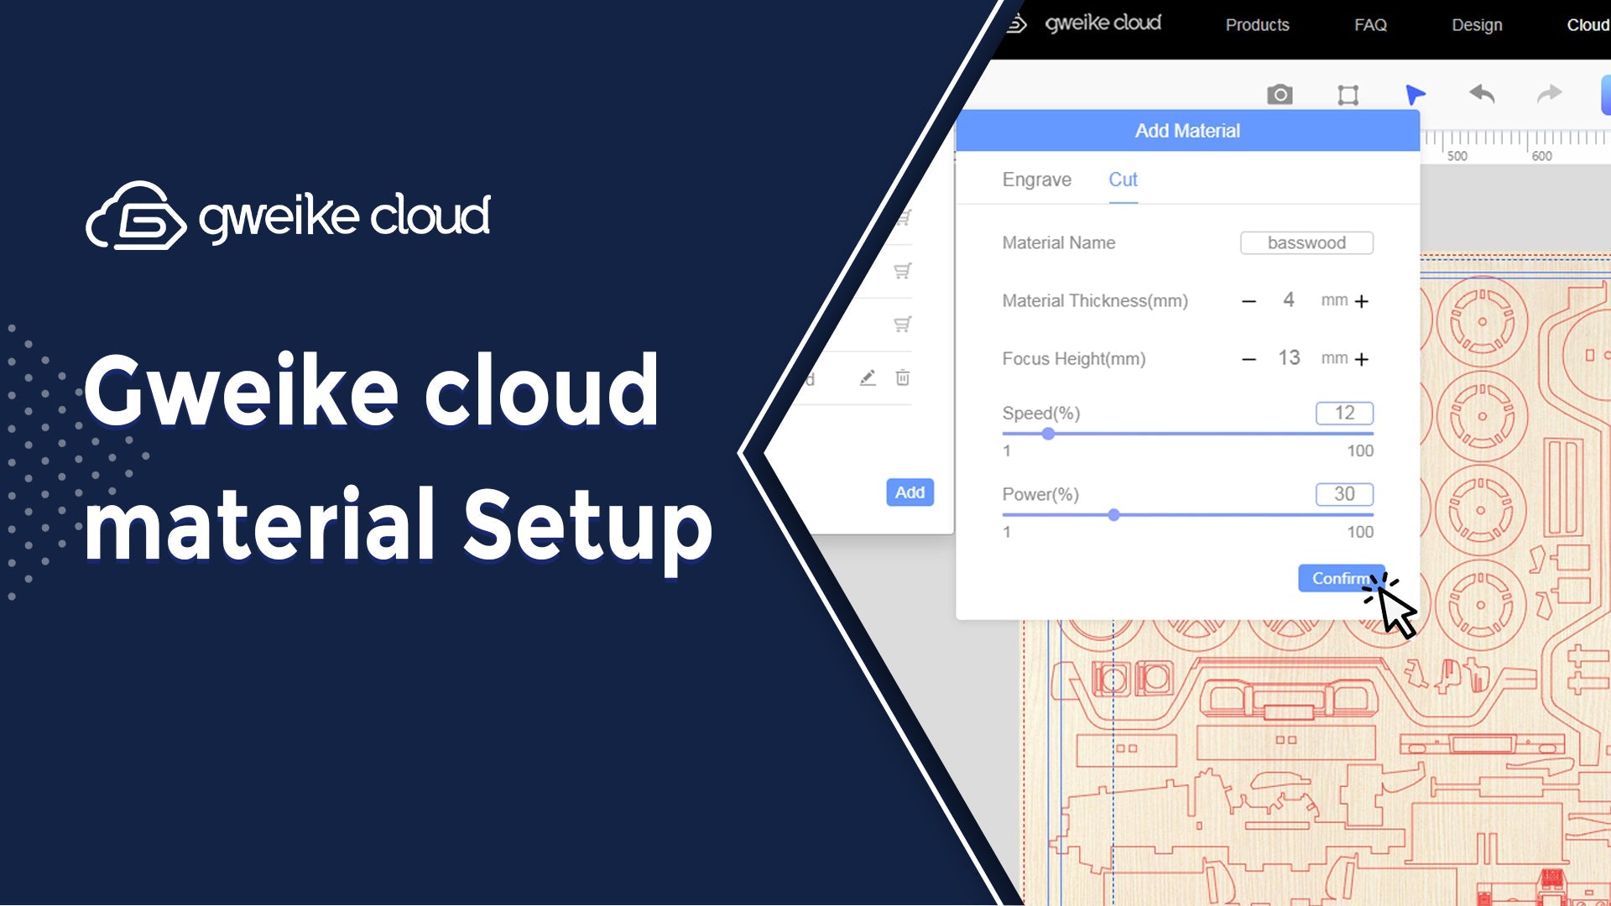Decrease Material Thickness with minus stepper

pyautogui.click(x=1248, y=301)
